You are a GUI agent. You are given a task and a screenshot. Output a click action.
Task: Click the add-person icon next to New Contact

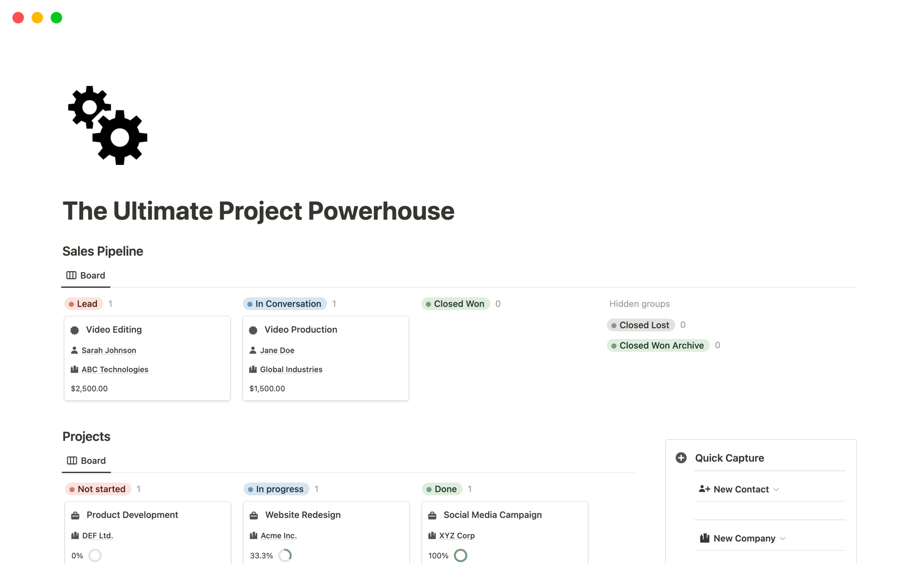coord(704,489)
